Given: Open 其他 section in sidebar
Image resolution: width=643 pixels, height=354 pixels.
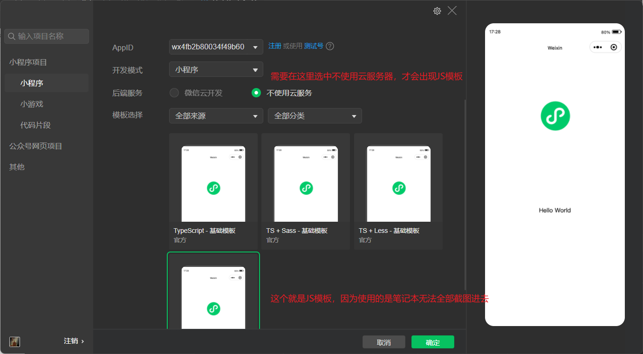Looking at the screenshot, I should pos(17,167).
